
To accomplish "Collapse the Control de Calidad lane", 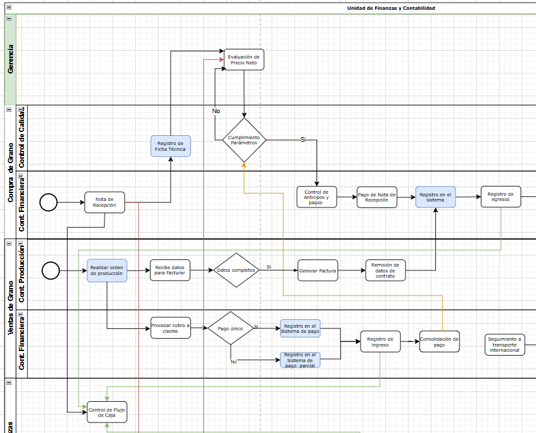I will [20, 109].
